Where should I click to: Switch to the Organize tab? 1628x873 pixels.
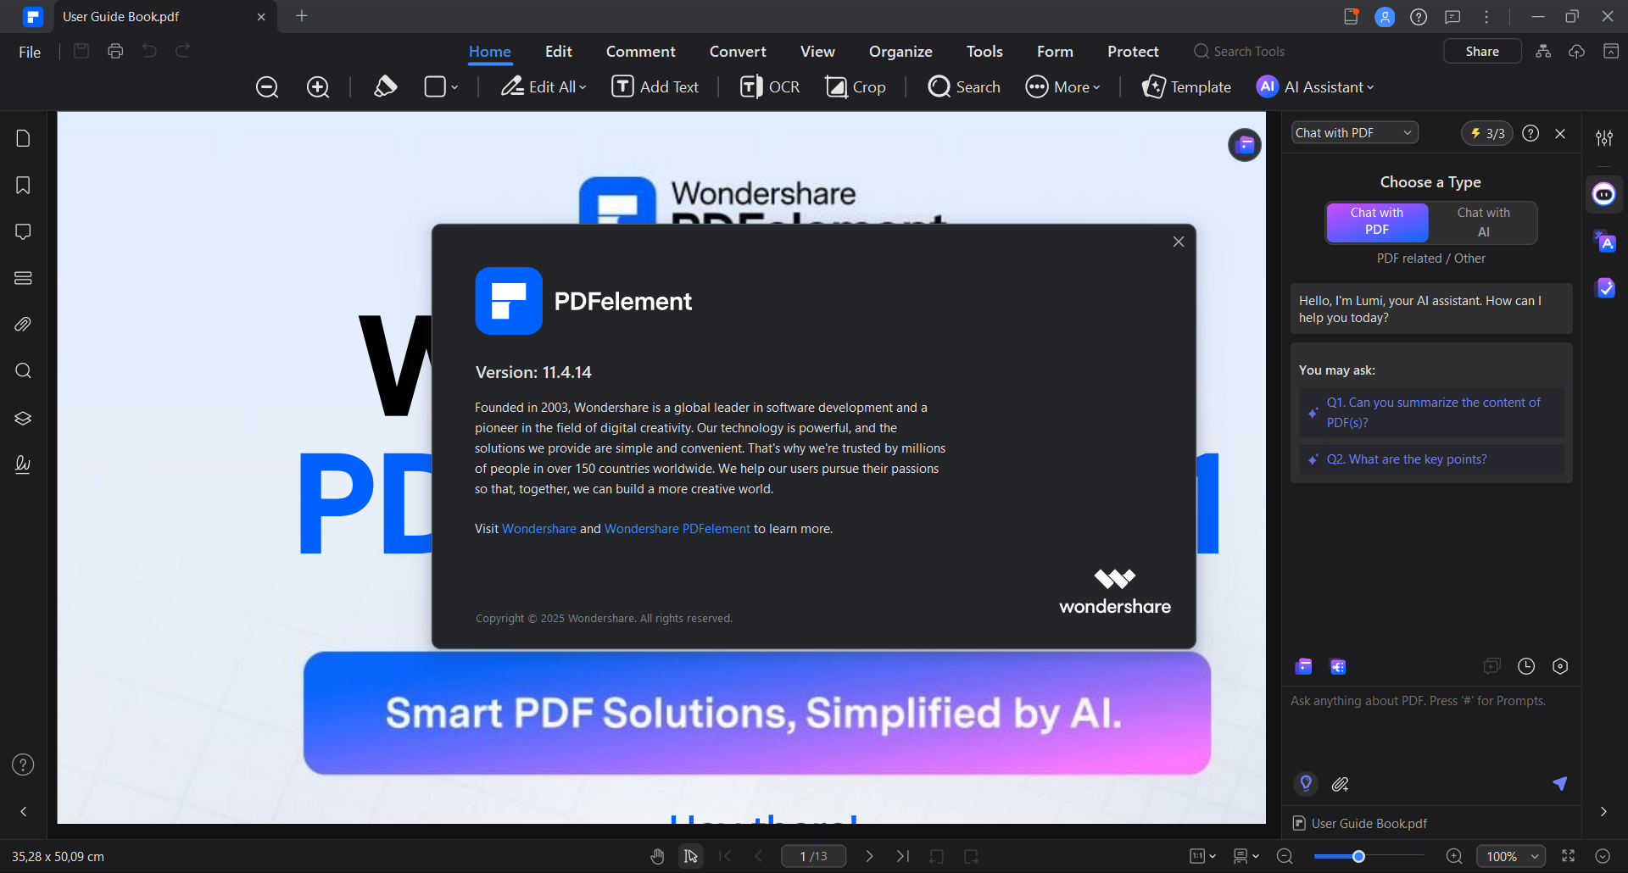(x=900, y=51)
